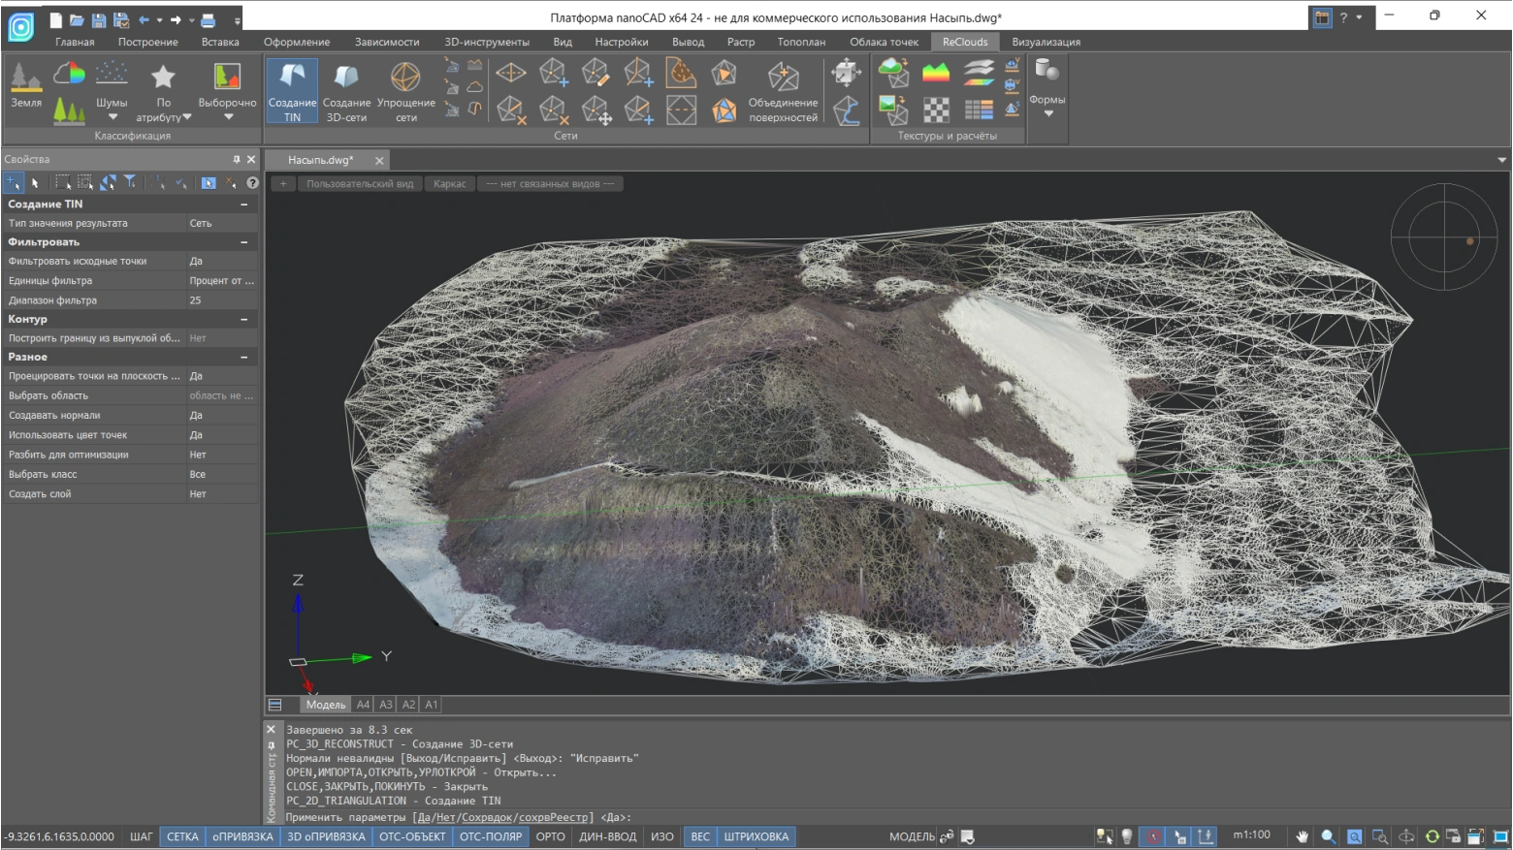Image resolution: width=1513 pixels, height=850 pixels.
Task: Switch to the A4 layout tab
Action: 363,705
